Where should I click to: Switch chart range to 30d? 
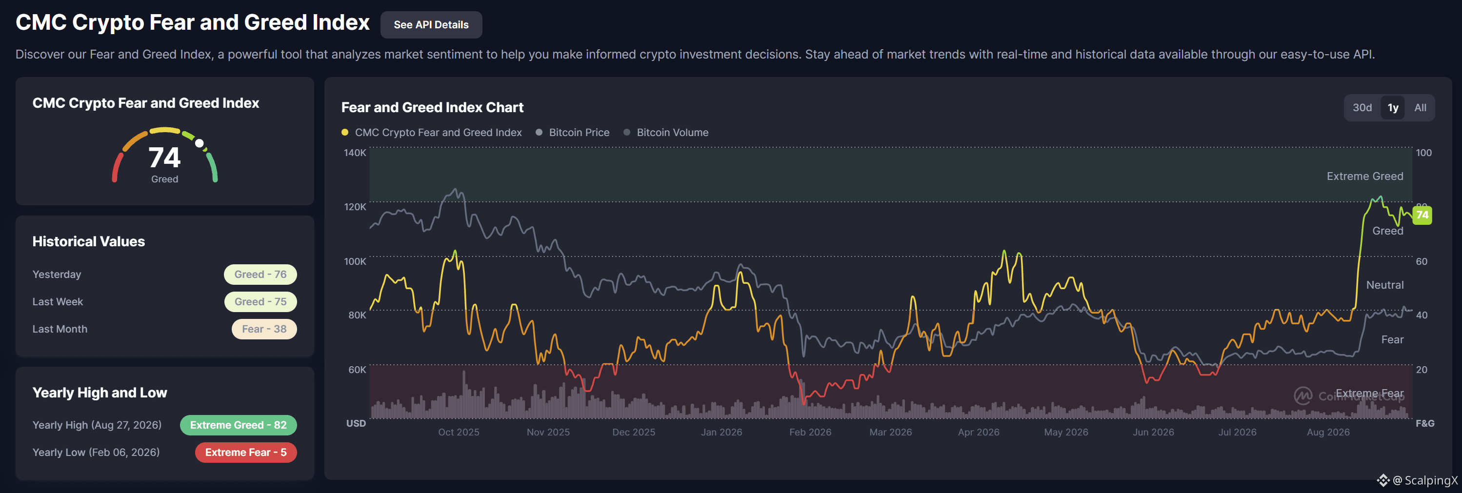[1362, 108]
